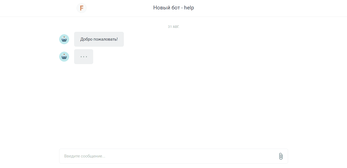Screen dimensions: 347x168
Task: Click the robot picture of first message
Action: 64,39
